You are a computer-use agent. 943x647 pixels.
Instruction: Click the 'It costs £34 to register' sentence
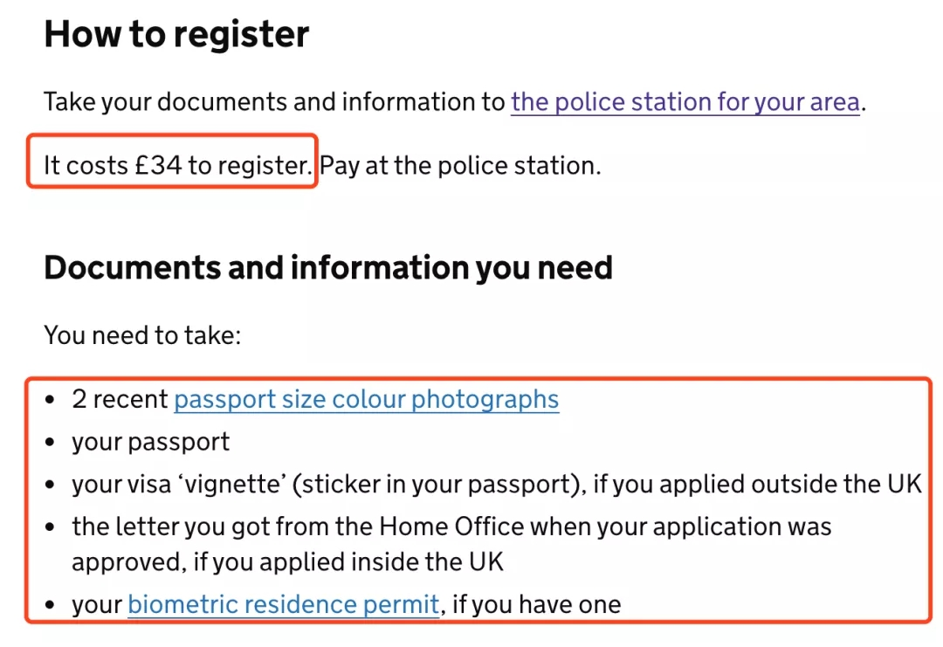[178, 165]
